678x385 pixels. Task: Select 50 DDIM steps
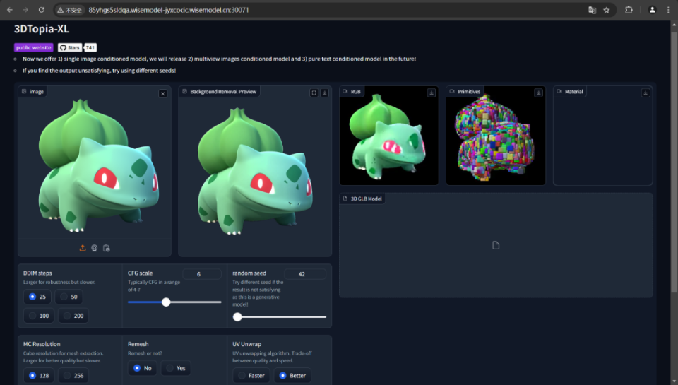pos(69,297)
